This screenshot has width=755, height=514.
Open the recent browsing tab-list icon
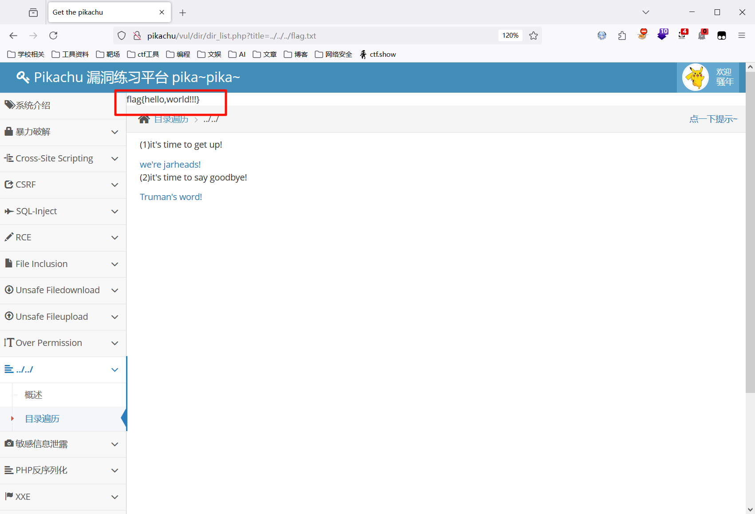(x=33, y=12)
